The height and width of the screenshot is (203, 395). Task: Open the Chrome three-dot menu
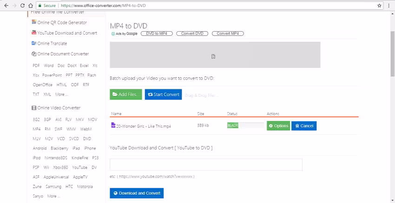[389, 6]
